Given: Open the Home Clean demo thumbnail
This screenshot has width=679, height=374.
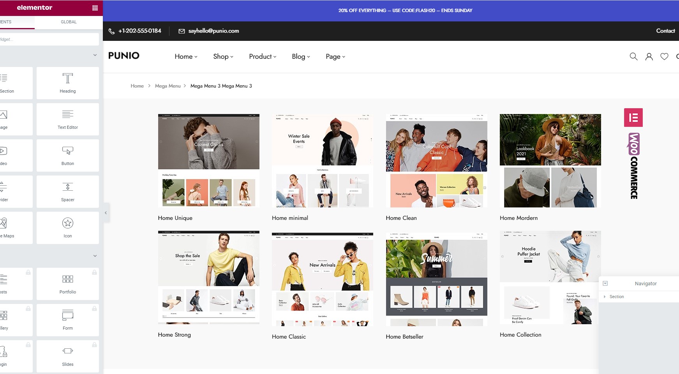Looking at the screenshot, I should click(x=436, y=161).
